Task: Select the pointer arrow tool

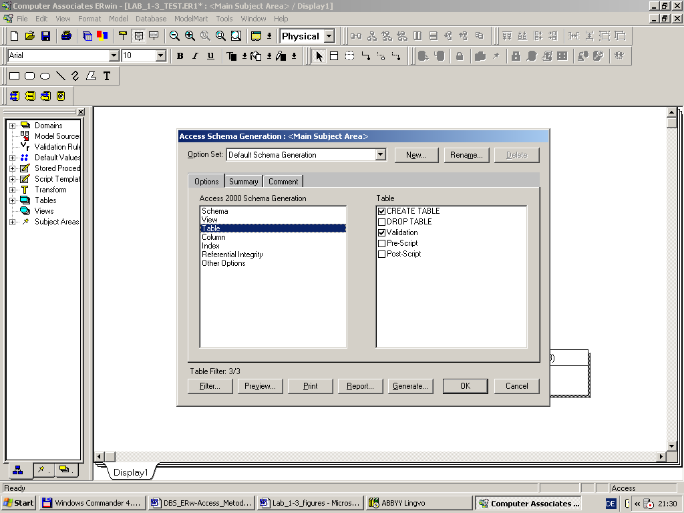Action: coord(319,56)
